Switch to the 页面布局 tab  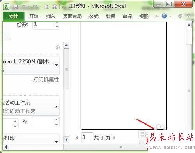[x=72, y=16]
